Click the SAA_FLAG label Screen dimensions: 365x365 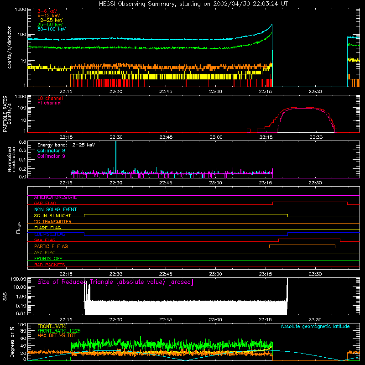point(45,240)
